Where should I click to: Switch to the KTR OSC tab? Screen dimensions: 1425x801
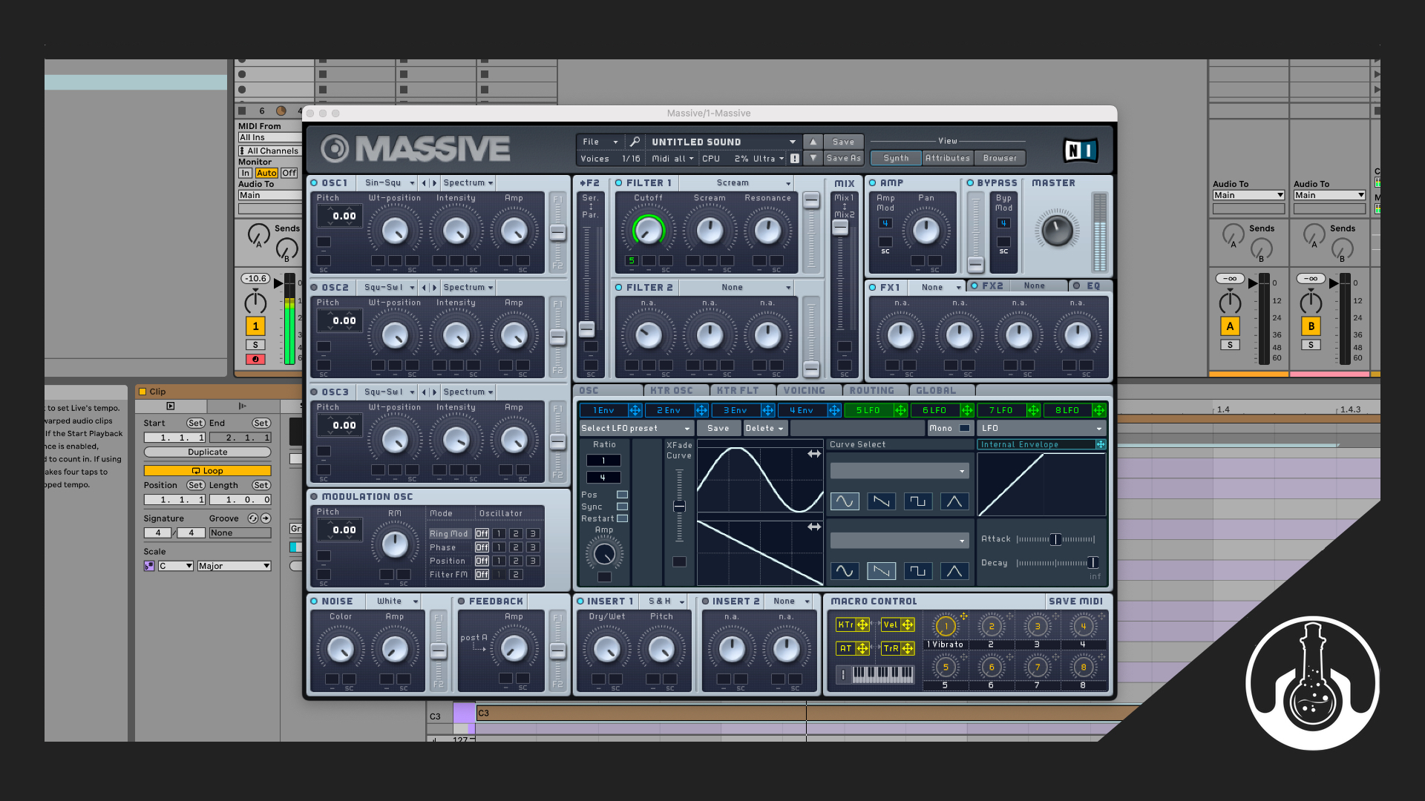671,391
